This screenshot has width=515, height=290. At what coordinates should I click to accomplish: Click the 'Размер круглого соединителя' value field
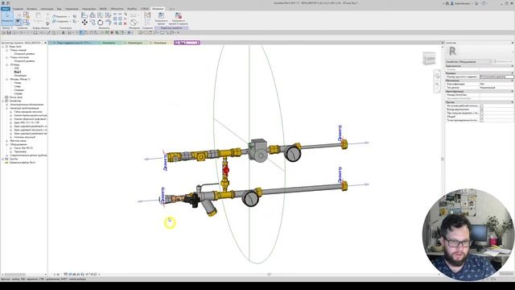coord(496,77)
